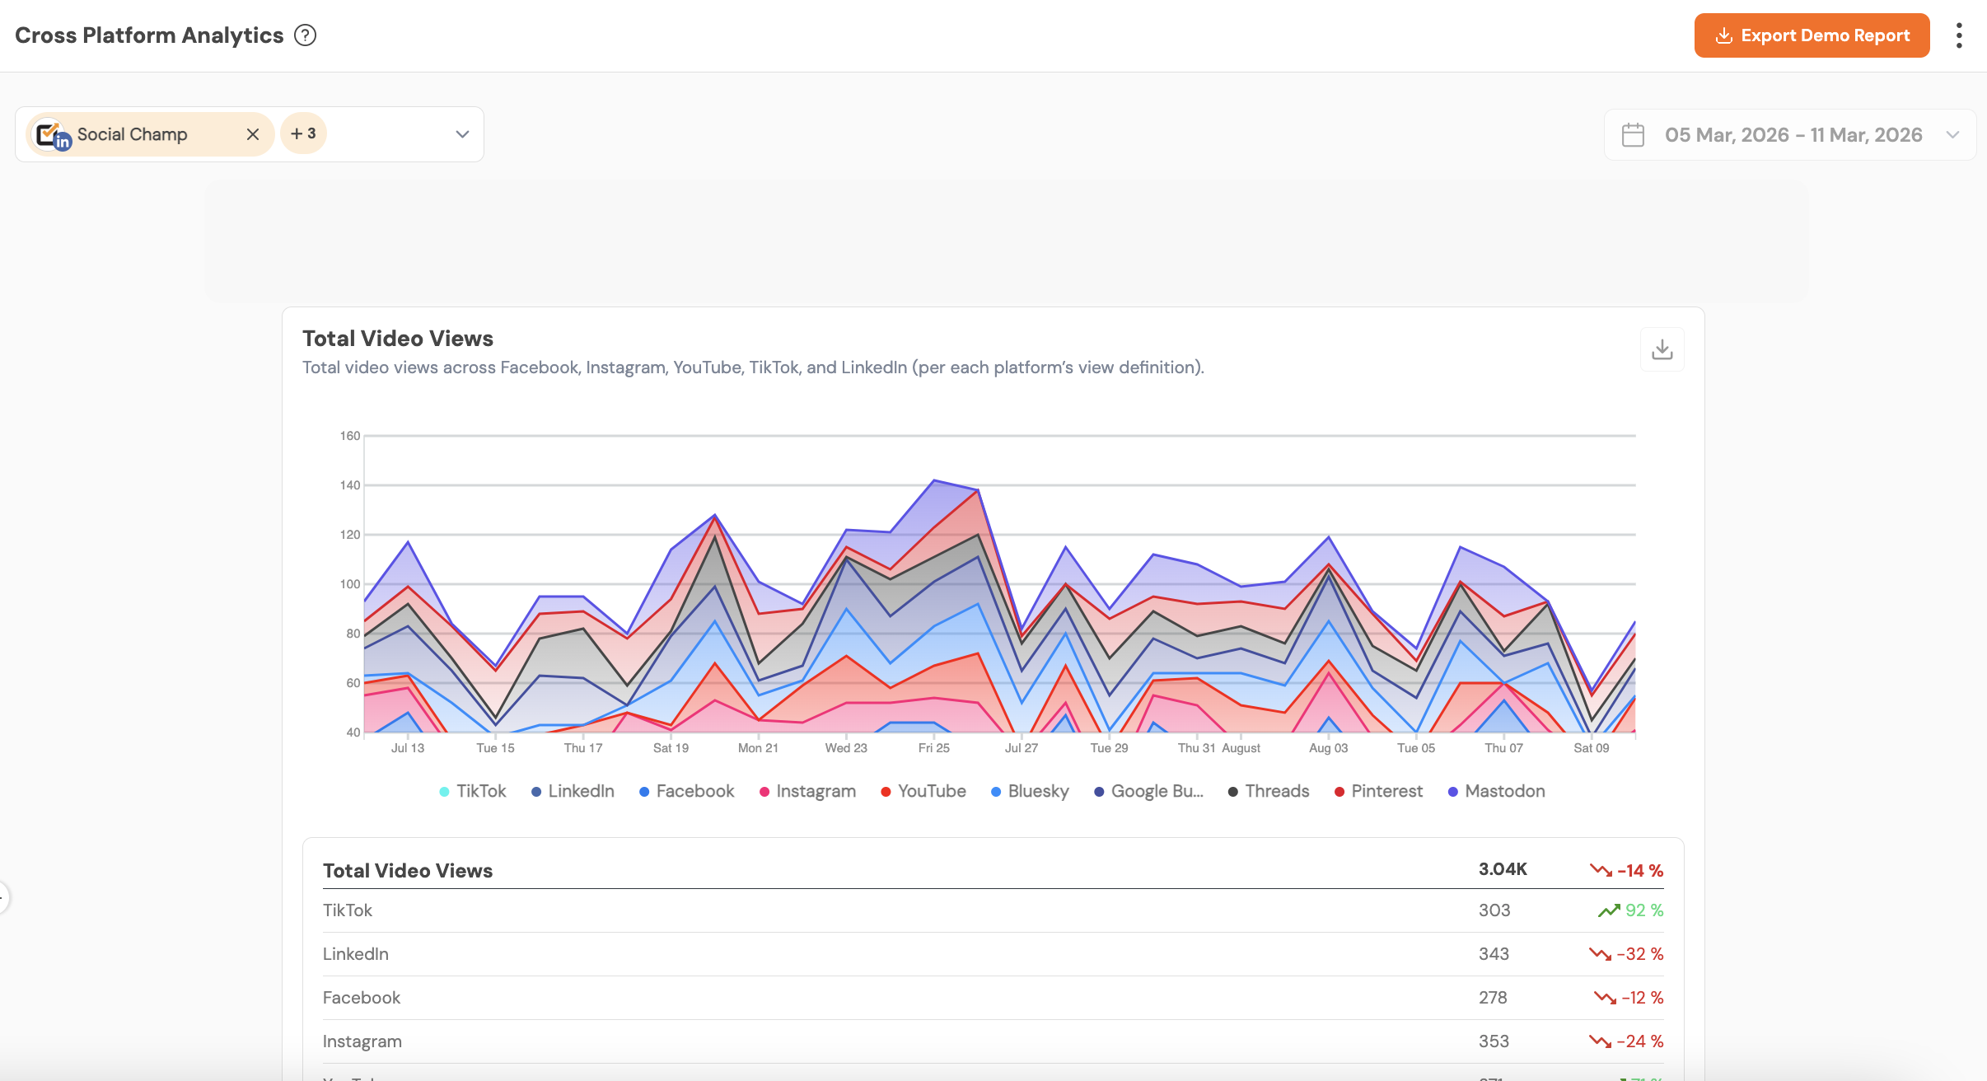Remove the Social Champ account chip
Image resolution: width=1987 pixels, height=1081 pixels.
[x=253, y=134]
